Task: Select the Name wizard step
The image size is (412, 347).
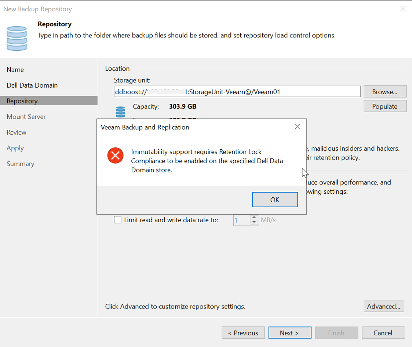Action: [x=15, y=70]
